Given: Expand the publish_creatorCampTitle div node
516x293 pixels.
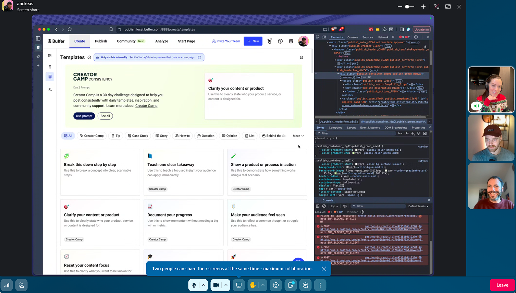Looking at the screenshot, I should pyautogui.click(x=344, y=84).
